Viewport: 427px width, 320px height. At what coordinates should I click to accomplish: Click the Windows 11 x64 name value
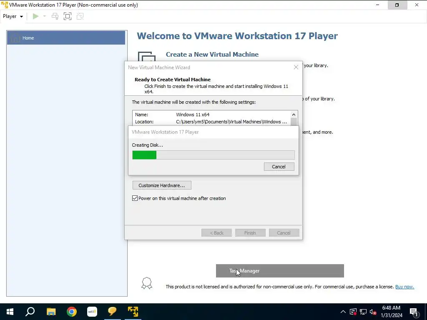193,115
